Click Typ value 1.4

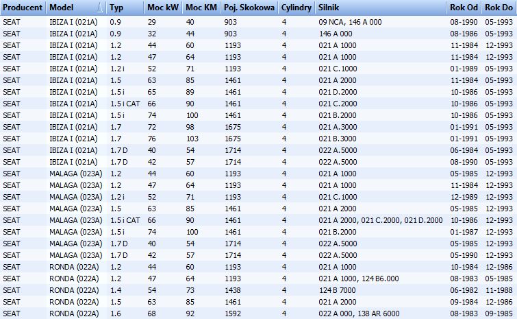[116, 290]
